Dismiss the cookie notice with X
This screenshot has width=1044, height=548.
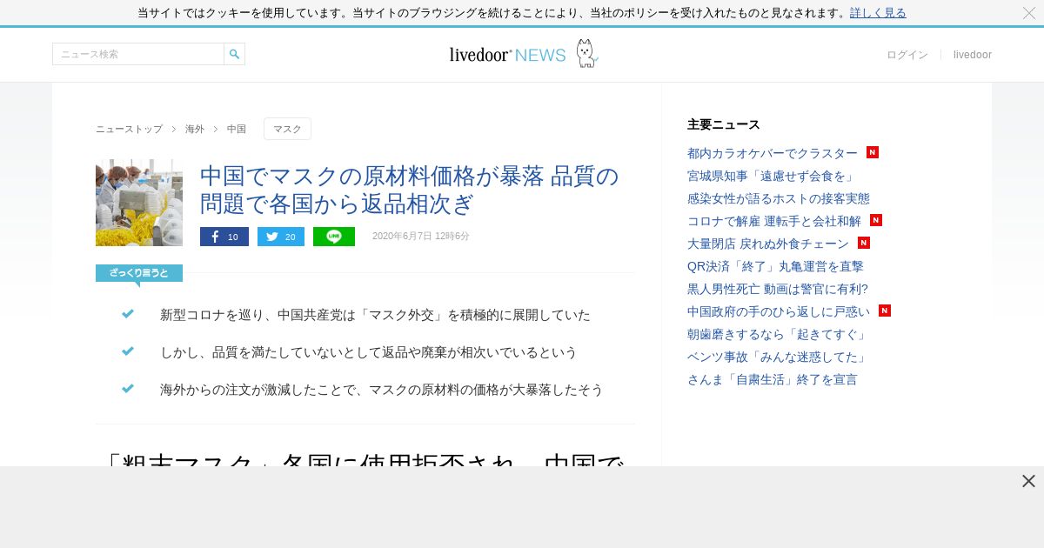[x=1029, y=13]
